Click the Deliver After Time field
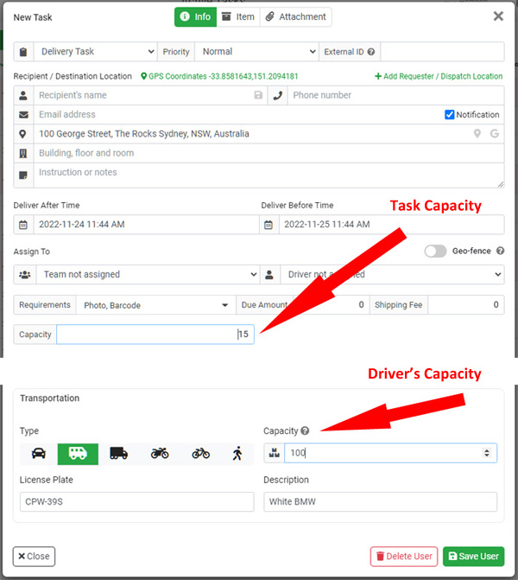 point(146,224)
